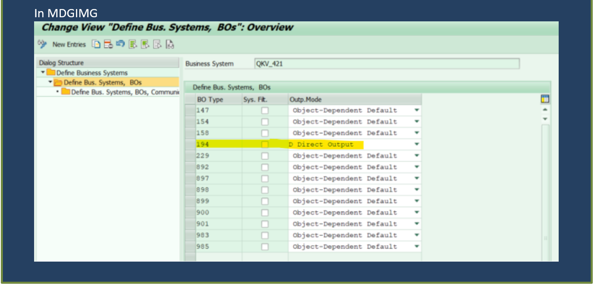Select Define Bus. Systems, BOs, Communic node
Image resolution: width=594 pixels, height=285 pixels.
pos(125,92)
